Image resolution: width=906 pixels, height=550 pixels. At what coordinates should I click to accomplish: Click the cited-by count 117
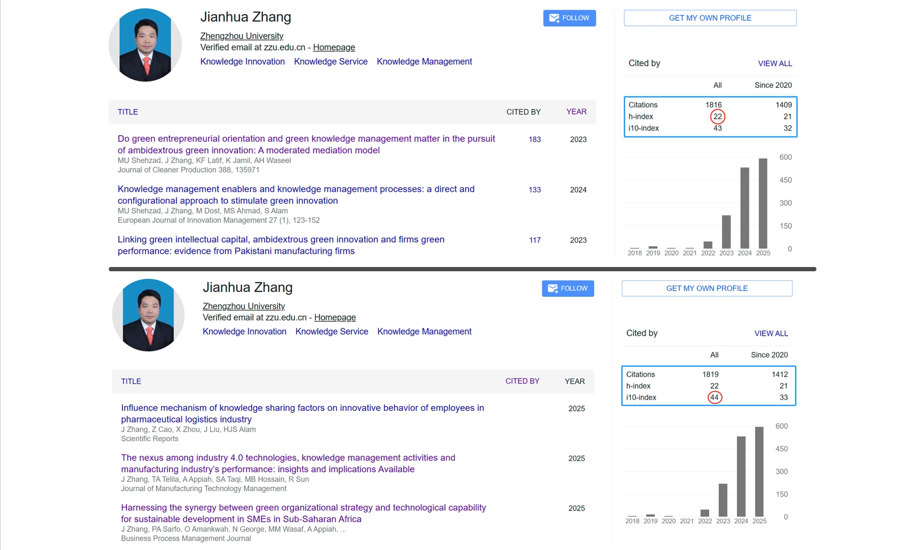point(534,240)
